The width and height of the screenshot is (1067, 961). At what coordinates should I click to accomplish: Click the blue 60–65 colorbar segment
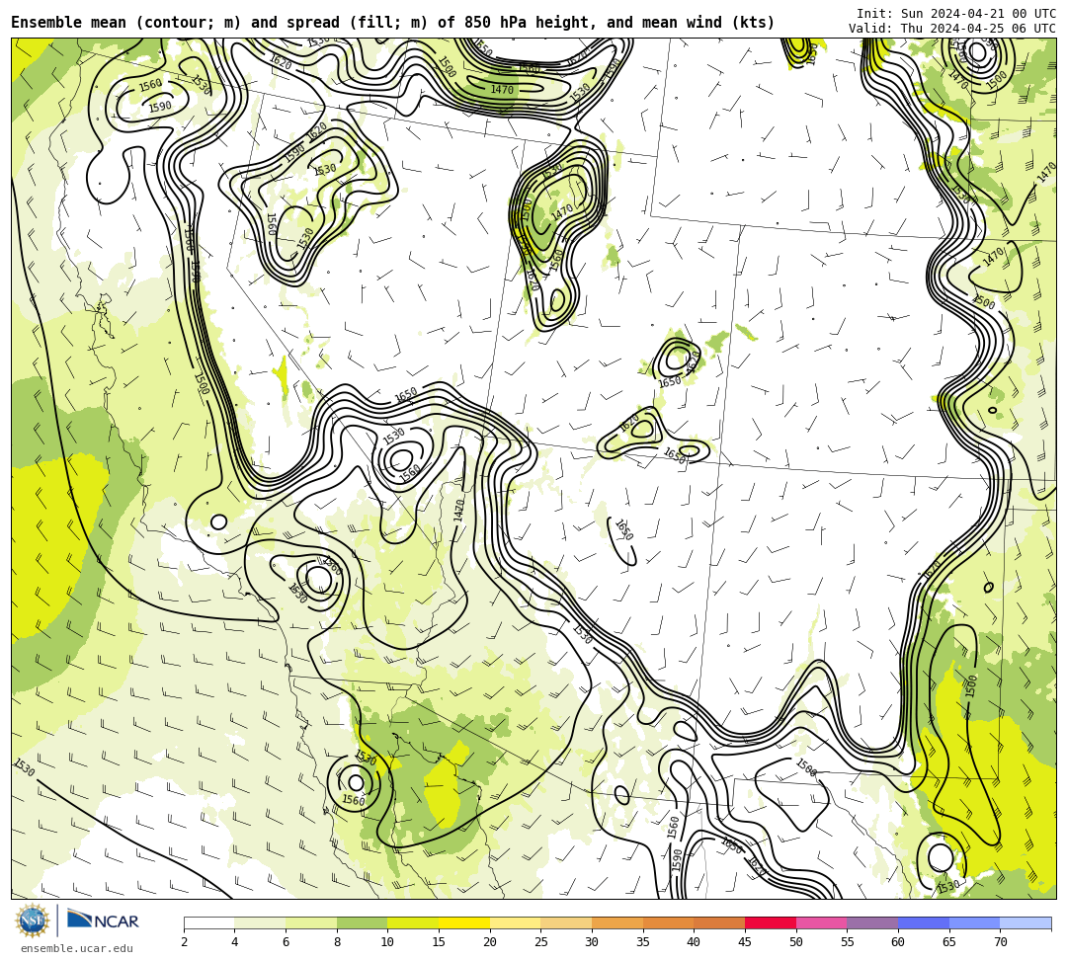pos(924,922)
